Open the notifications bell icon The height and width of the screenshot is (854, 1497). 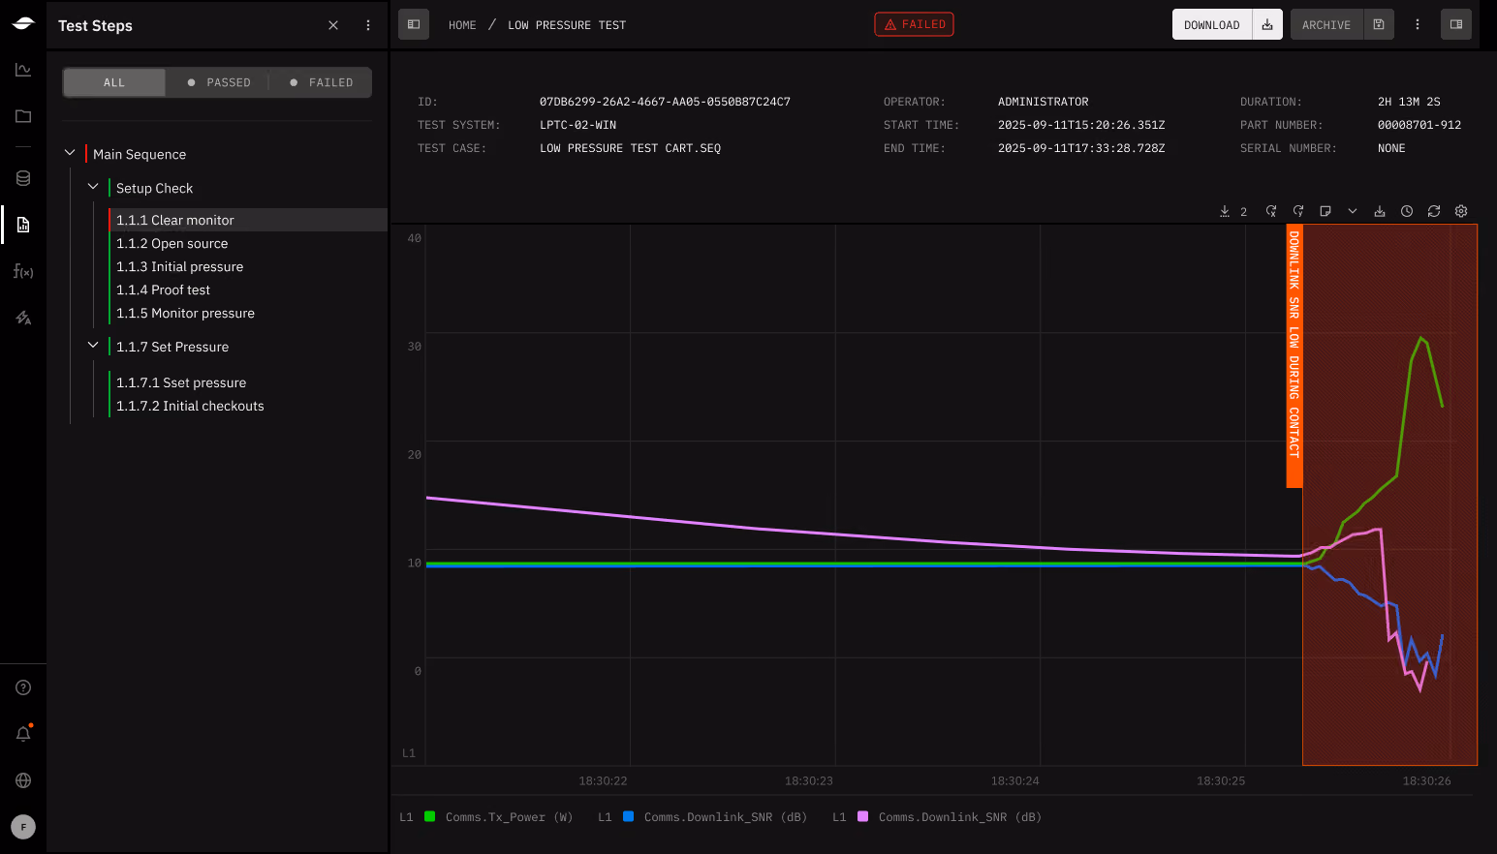(x=23, y=734)
